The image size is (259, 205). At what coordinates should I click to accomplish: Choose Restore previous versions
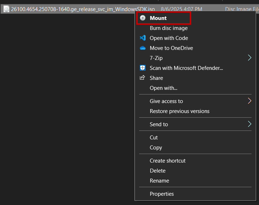point(179,111)
